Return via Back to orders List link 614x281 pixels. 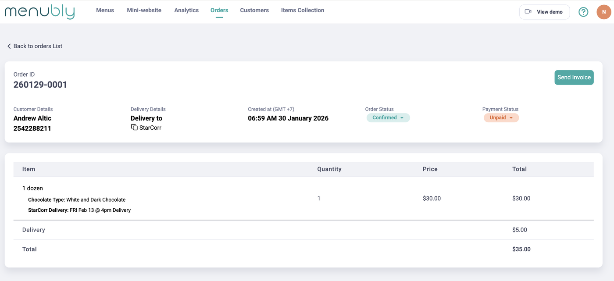click(38, 46)
